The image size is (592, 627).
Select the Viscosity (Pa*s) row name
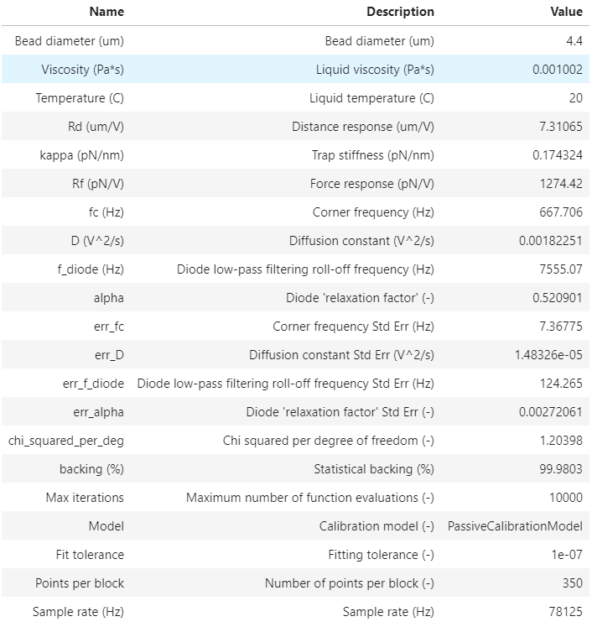[83, 70]
